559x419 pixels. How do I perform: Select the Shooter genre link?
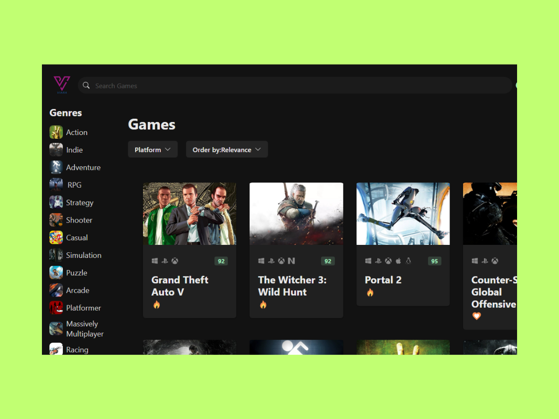[x=79, y=220]
